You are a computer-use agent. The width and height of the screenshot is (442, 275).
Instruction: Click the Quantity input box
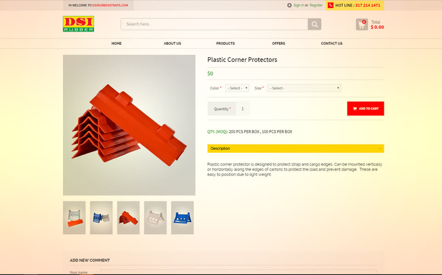(x=243, y=109)
